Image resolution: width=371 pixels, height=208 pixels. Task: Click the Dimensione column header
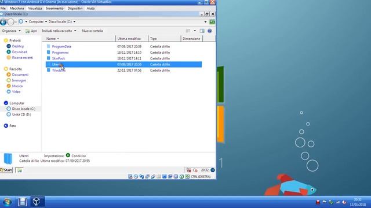tap(191, 39)
